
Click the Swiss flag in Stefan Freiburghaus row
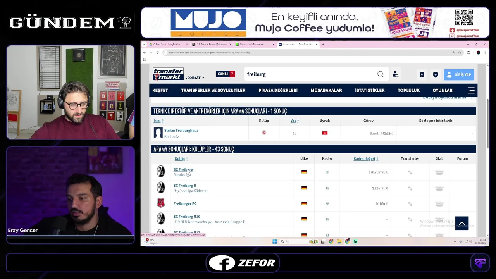click(325, 133)
